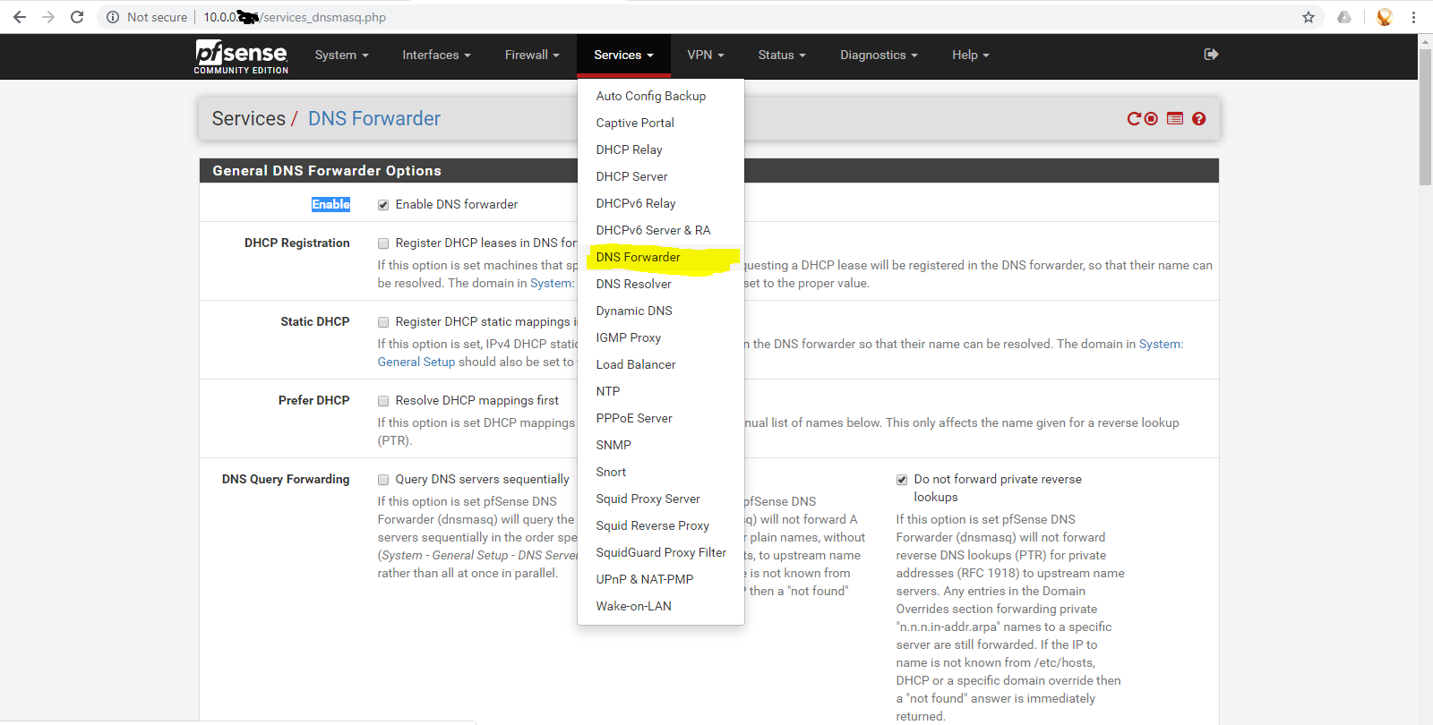Viewport: 1433px width, 725px height.
Task: Check Register DHCP leases in DNS forwarder
Action: pos(383,243)
